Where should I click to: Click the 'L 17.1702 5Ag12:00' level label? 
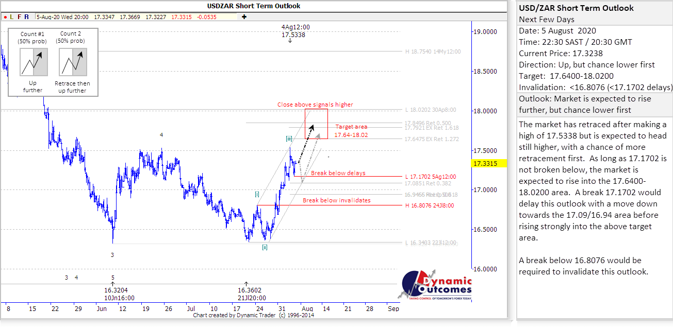[431, 177]
